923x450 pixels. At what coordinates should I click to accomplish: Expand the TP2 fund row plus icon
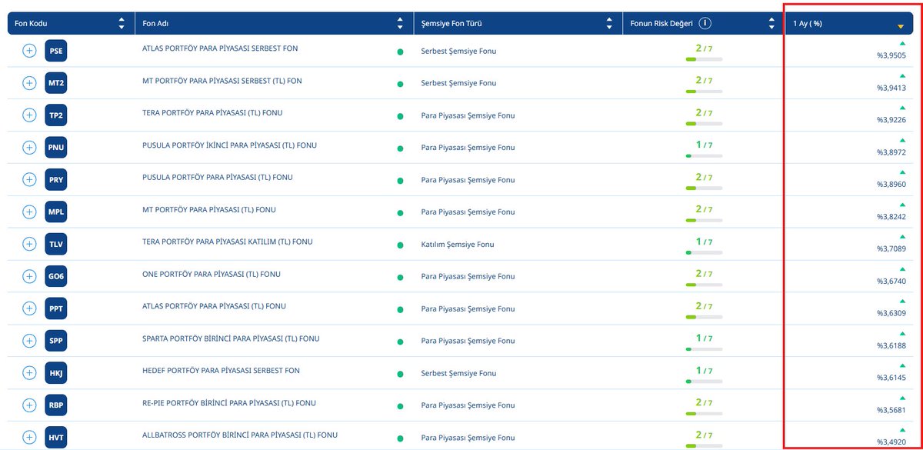(x=29, y=115)
